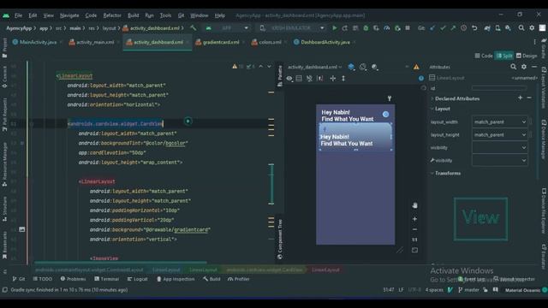Click design warning triangle issue icon
This screenshot has width=548, height=308.
(416, 67)
